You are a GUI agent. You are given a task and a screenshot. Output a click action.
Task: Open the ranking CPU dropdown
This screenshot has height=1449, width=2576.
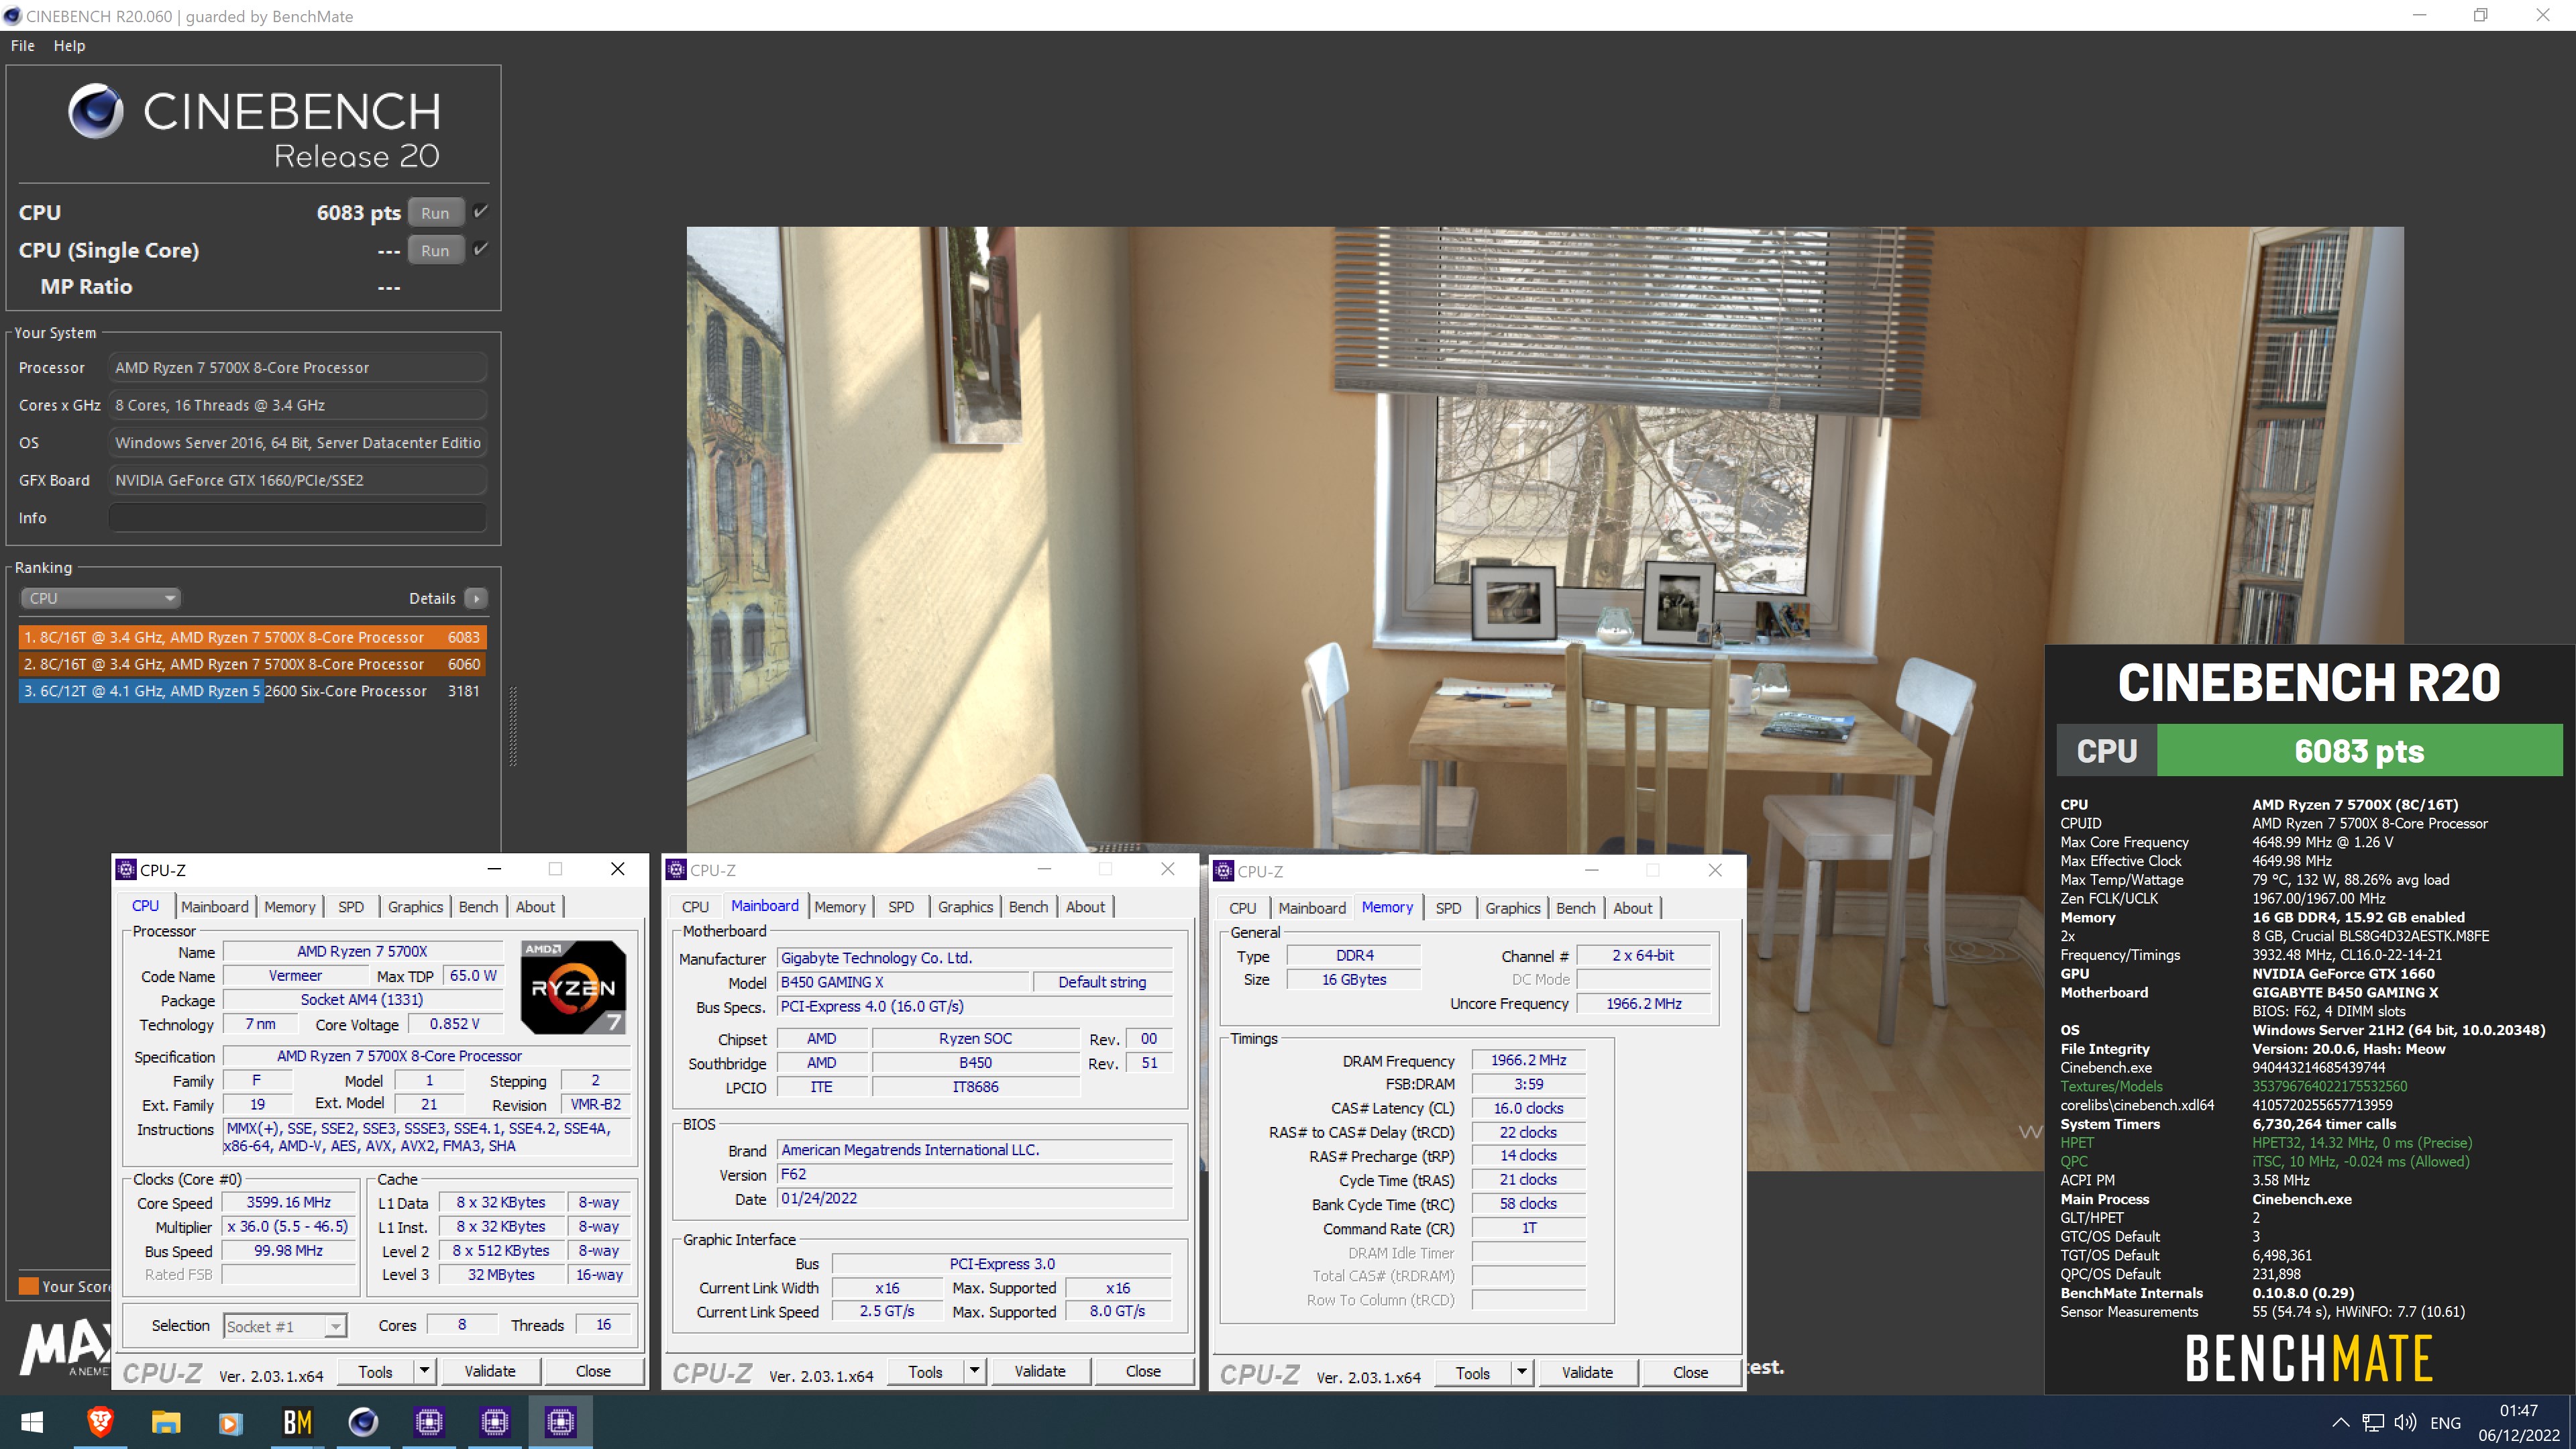[x=100, y=598]
